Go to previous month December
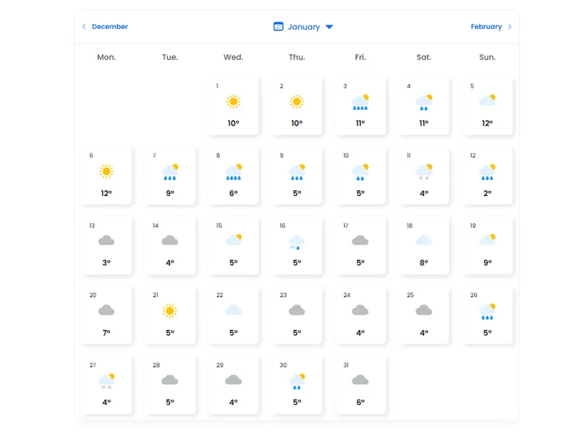579x434 pixels. [x=109, y=27]
